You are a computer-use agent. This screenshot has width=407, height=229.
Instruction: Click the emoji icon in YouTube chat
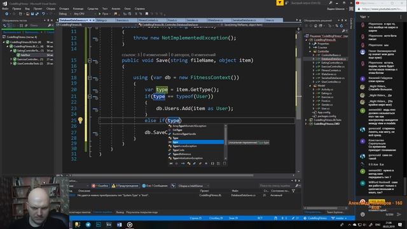pyautogui.click(x=362, y=214)
